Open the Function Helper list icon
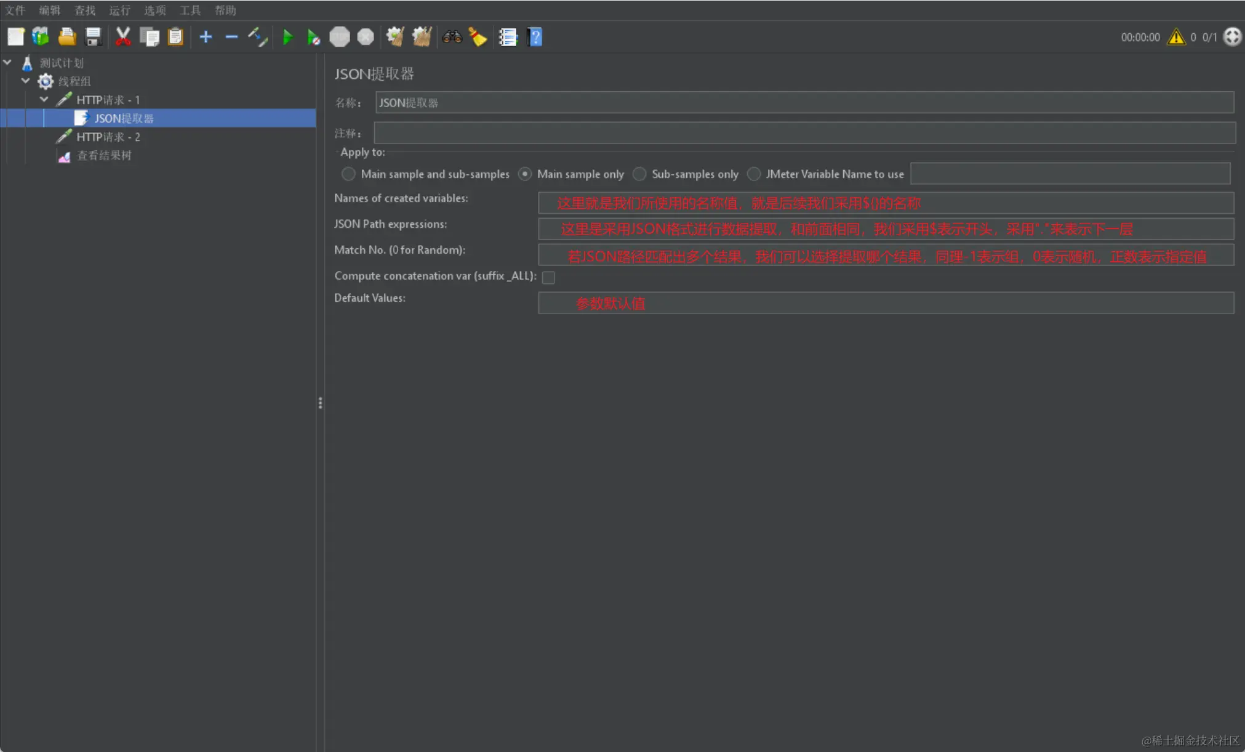The height and width of the screenshot is (752, 1245). 508,38
